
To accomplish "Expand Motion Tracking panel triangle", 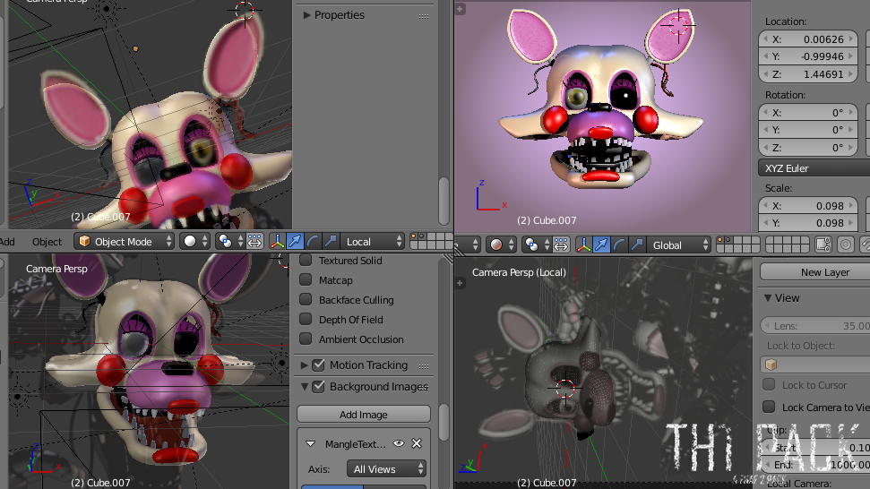I will tap(304, 365).
